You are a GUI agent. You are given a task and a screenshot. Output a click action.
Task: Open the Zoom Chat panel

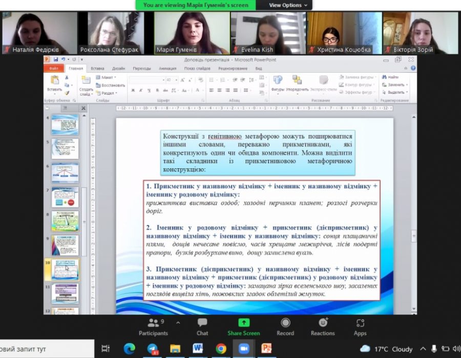coord(202,327)
